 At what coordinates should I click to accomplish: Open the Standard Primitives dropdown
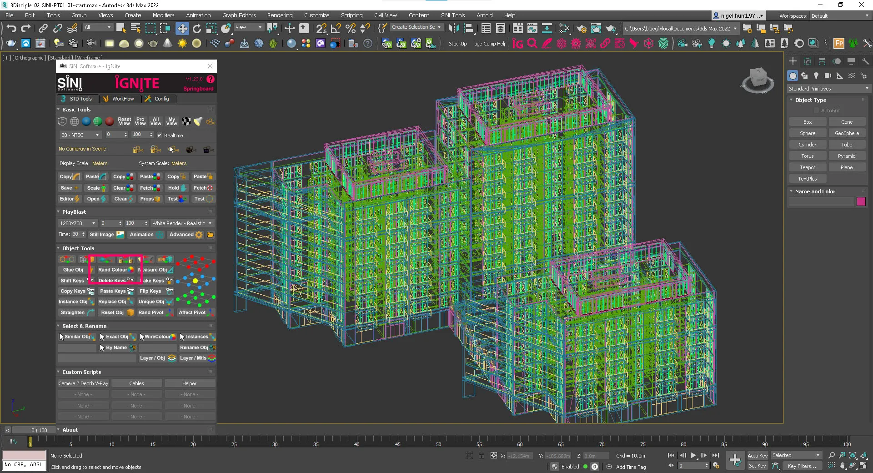(x=828, y=89)
